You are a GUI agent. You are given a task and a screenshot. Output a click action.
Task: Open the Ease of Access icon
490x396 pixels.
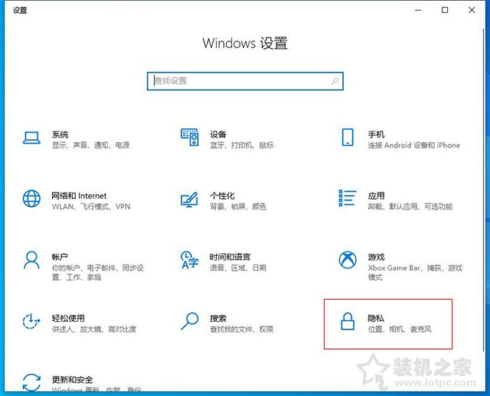[31, 321]
